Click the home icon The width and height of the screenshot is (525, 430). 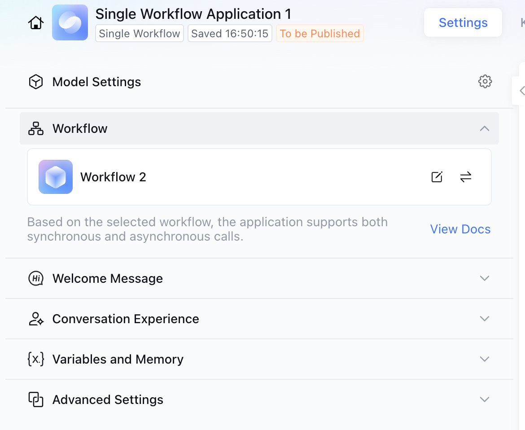point(36,23)
